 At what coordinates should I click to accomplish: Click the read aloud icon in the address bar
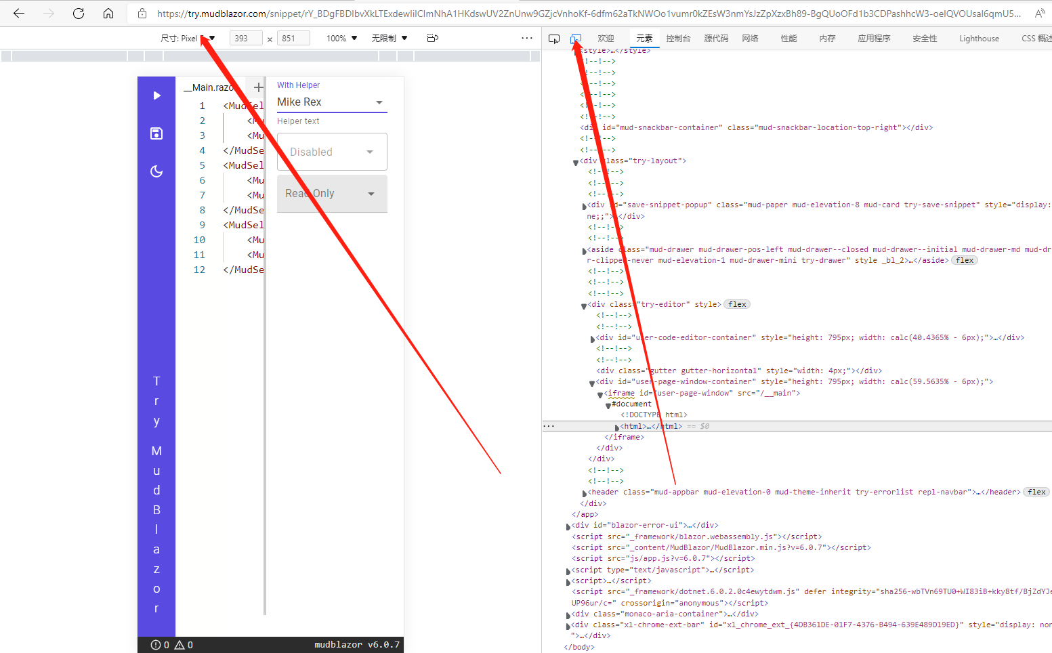(1040, 14)
